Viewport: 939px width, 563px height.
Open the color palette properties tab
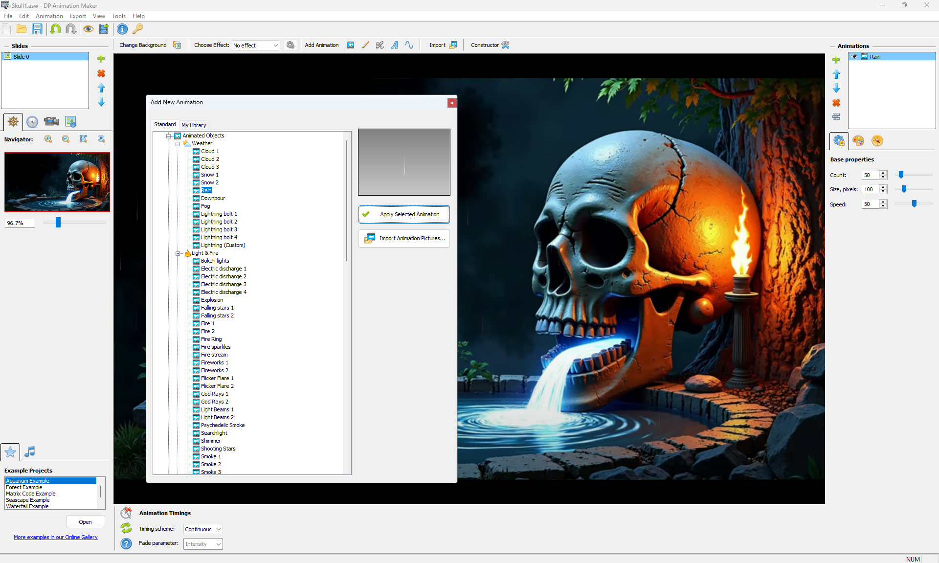pyautogui.click(x=858, y=141)
